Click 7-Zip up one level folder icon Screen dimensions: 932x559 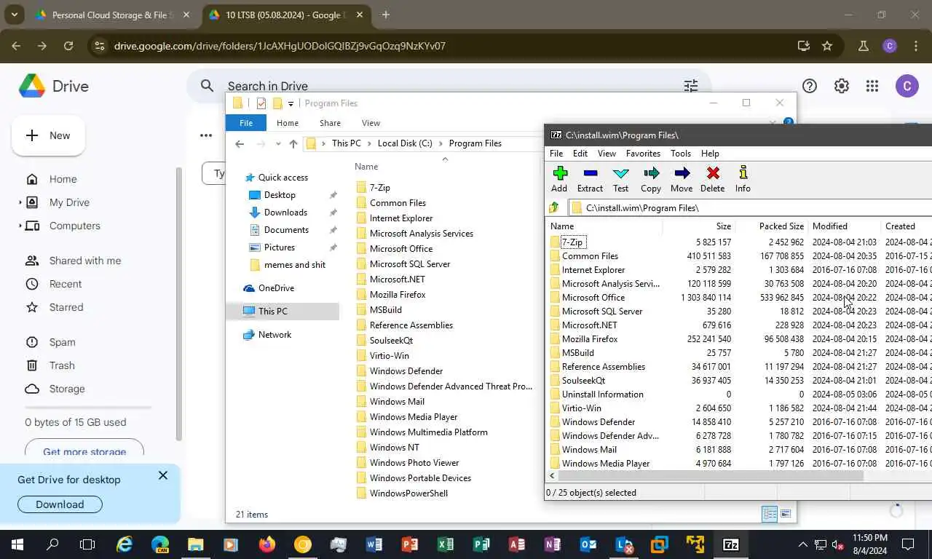(555, 208)
